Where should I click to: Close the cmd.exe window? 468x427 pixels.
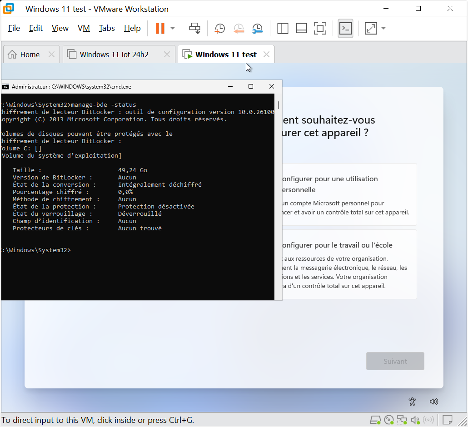pos(272,86)
